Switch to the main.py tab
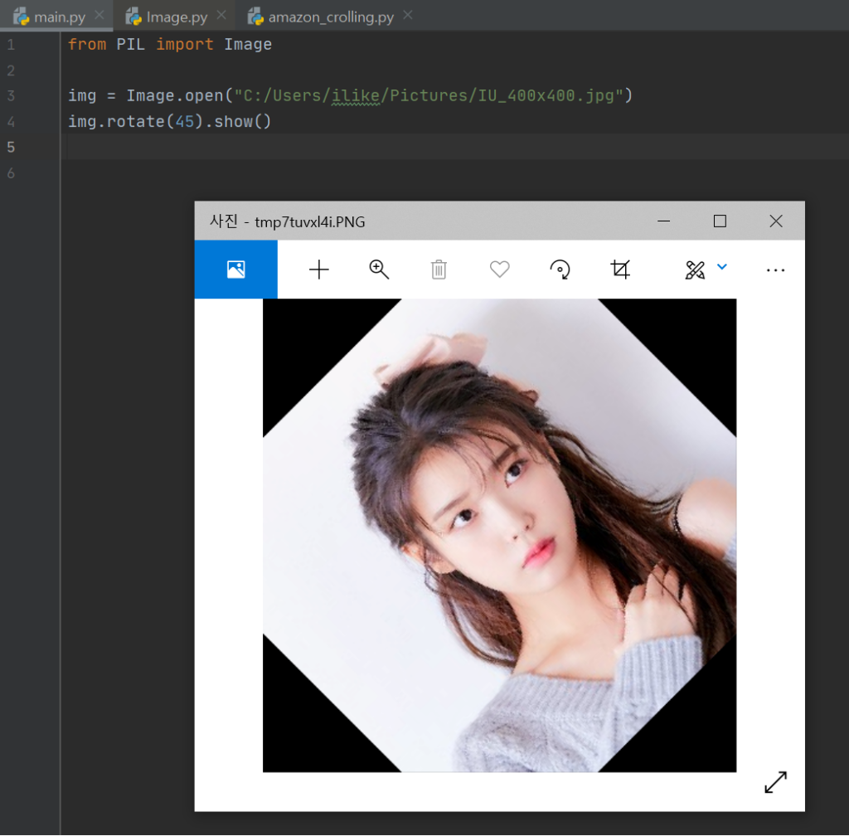849x836 pixels. [58, 17]
